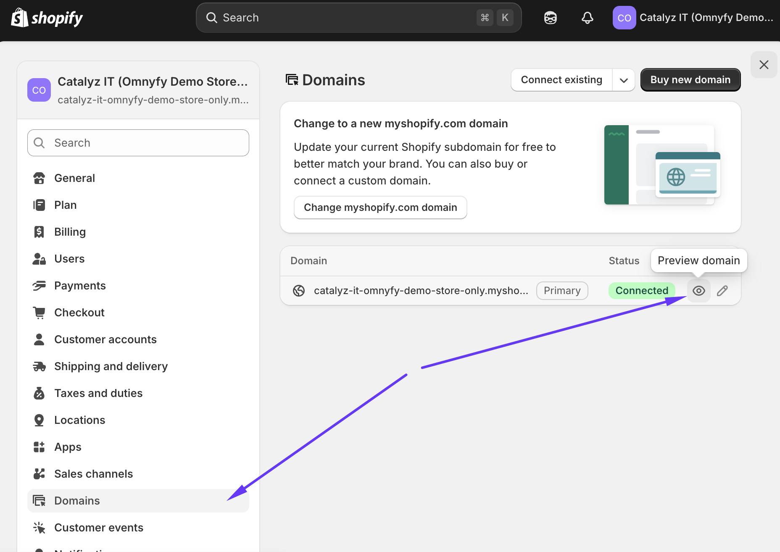Edit domain with the pencil icon
Viewport: 780px width, 552px height.
pyautogui.click(x=722, y=291)
